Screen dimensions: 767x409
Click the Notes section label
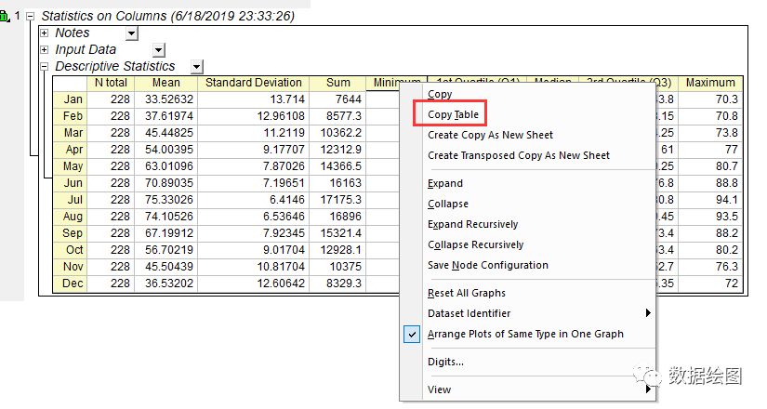coord(72,33)
